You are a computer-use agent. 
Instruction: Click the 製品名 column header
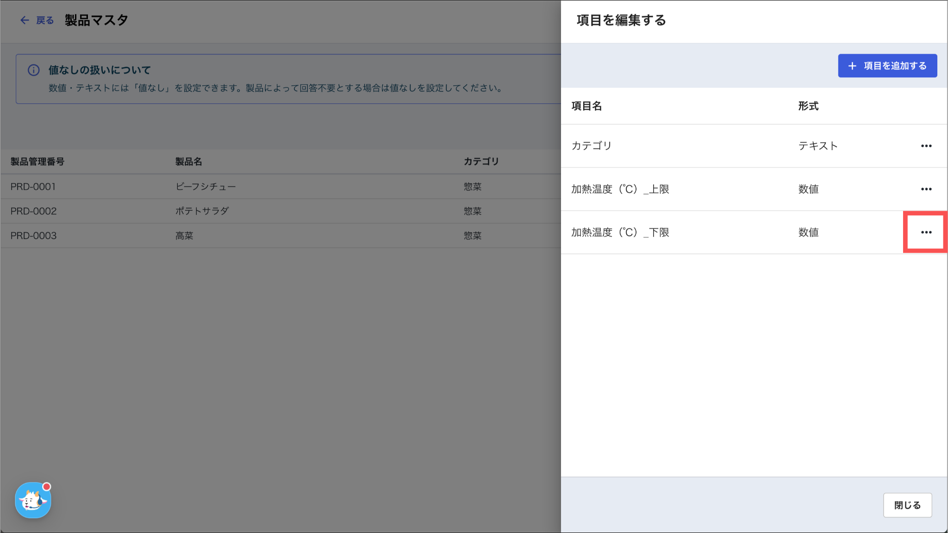pyautogui.click(x=188, y=162)
